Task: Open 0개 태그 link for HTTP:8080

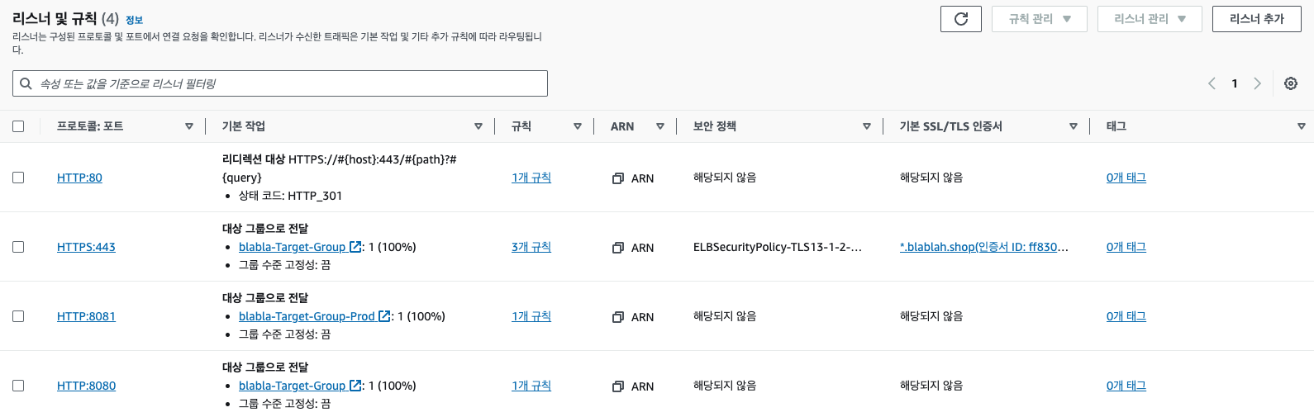Action: 1126,386
